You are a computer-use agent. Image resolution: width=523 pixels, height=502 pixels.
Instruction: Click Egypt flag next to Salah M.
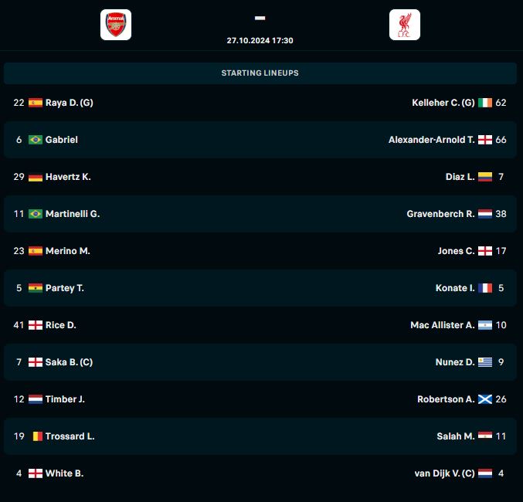(x=485, y=436)
